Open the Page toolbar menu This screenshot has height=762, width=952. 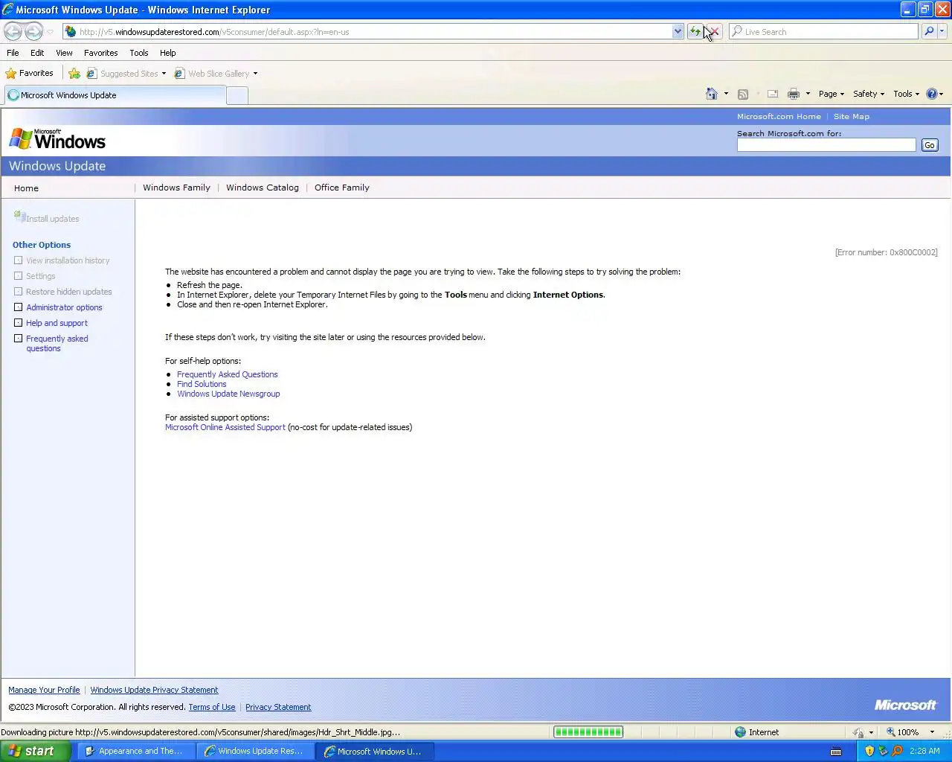(x=832, y=94)
